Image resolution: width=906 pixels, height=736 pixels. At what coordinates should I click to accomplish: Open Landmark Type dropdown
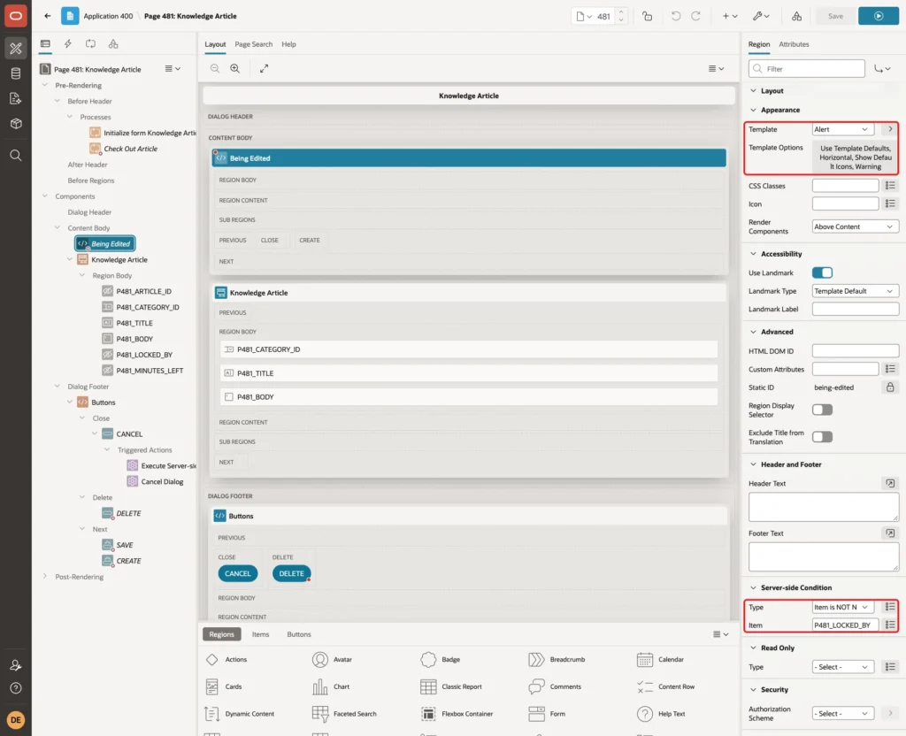[856, 291]
